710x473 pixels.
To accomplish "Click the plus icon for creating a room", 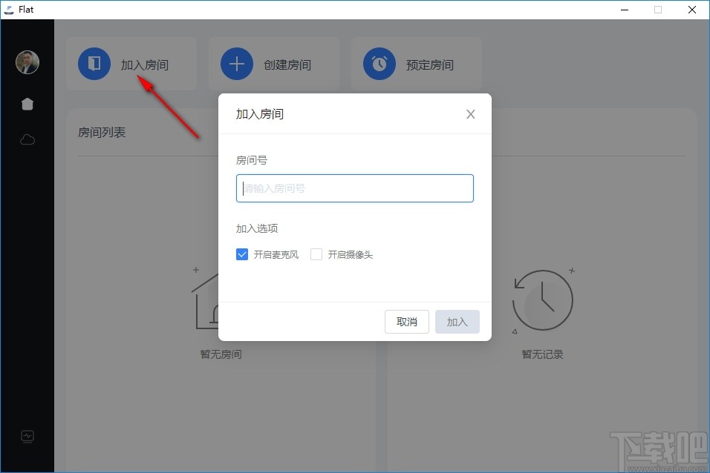I will pyautogui.click(x=236, y=64).
